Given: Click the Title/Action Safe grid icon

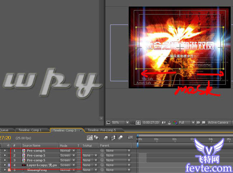Looking at the screenshot, I should pos(138,123).
